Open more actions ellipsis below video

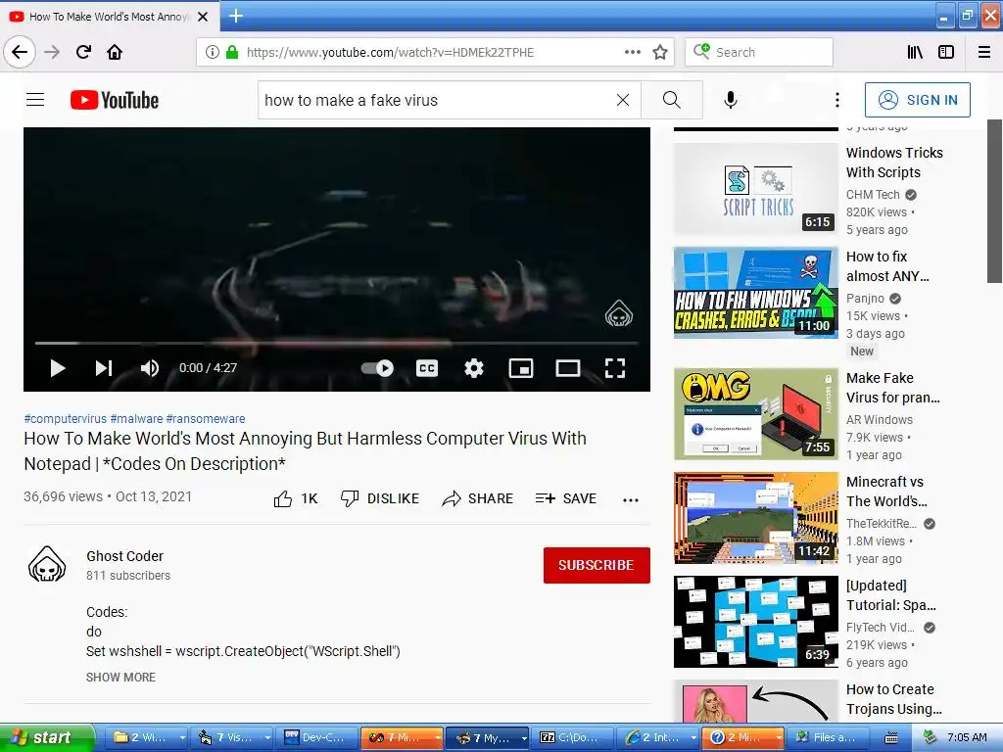631,500
